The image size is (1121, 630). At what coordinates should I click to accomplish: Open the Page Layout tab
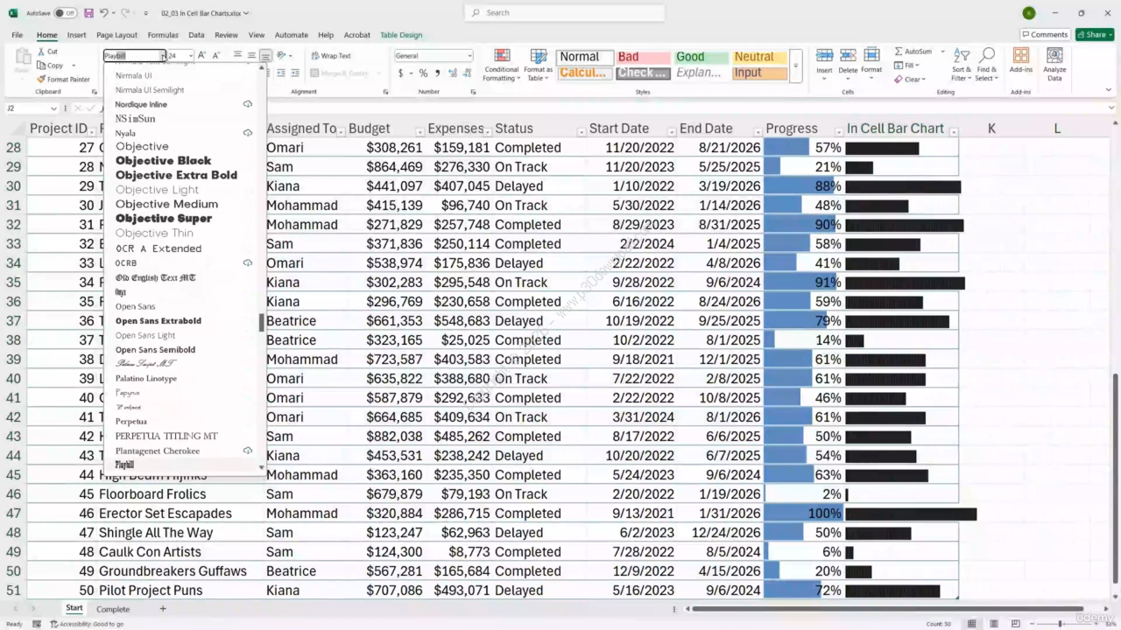pos(116,35)
